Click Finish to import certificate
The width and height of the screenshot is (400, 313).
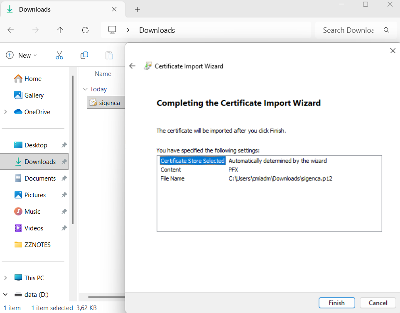click(x=336, y=303)
